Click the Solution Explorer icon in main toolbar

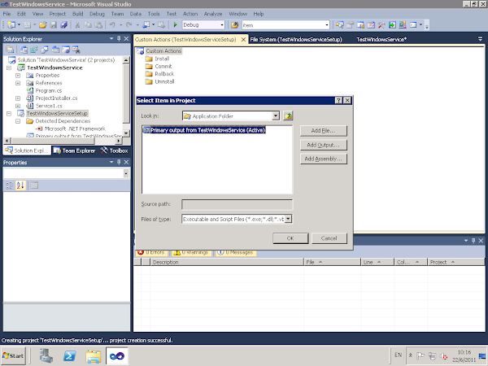(339, 25)
